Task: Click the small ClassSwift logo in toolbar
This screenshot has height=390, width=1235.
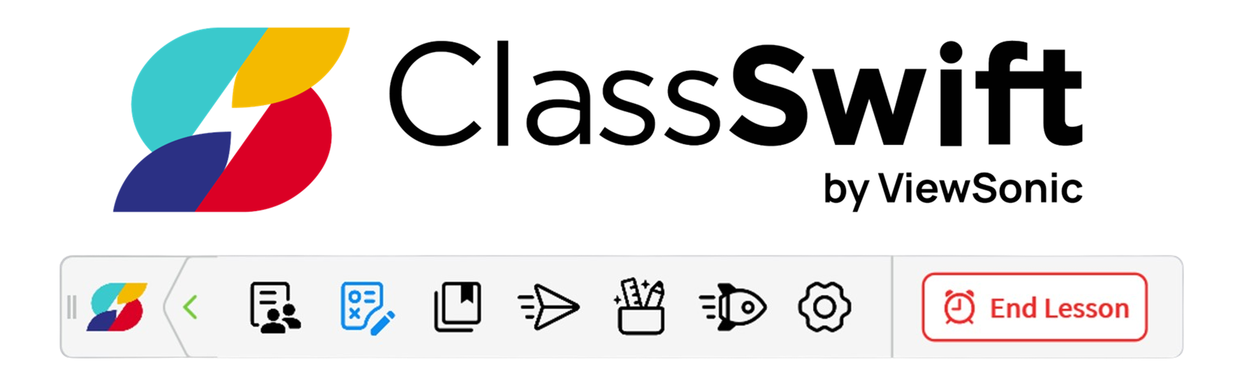Action: point(117,307)
